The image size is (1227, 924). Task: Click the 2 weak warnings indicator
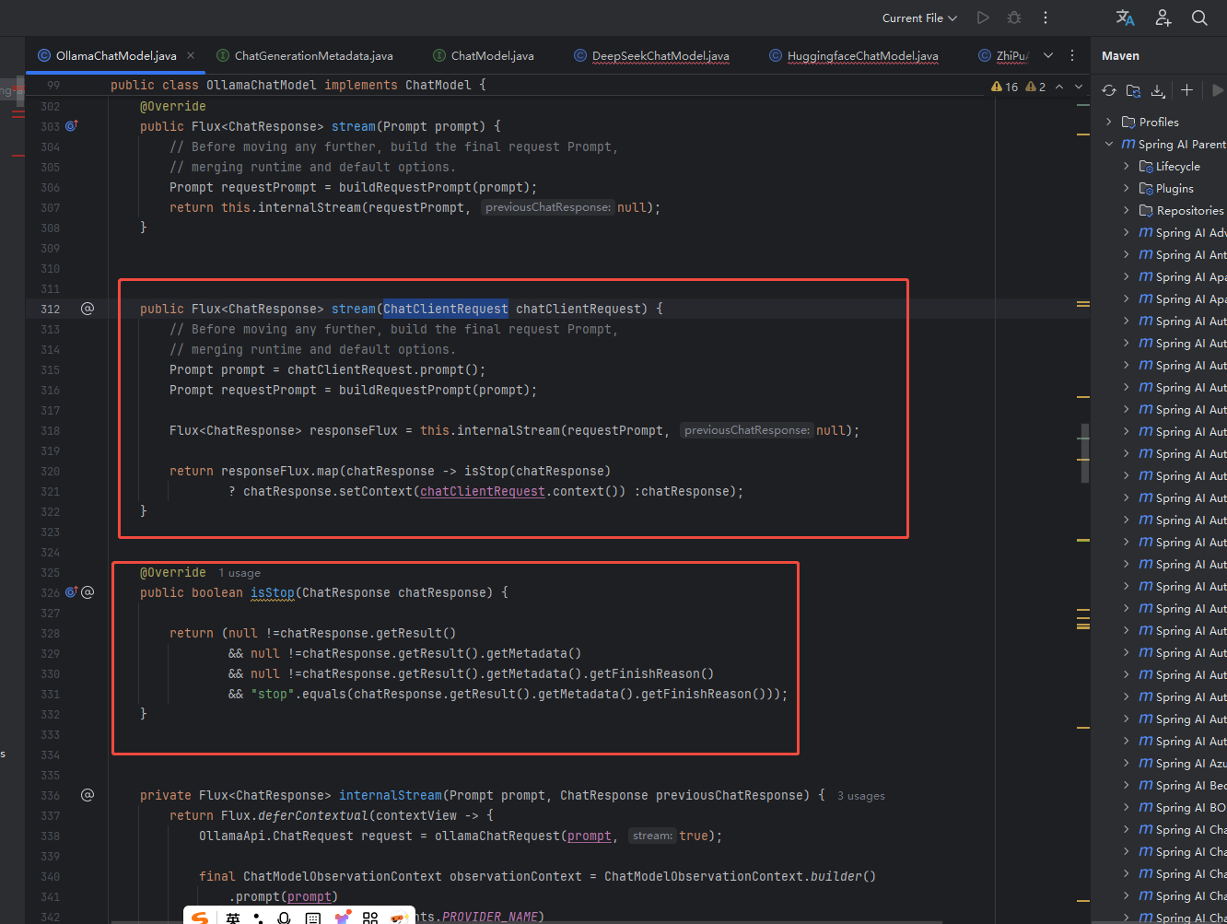point(1036,87)
